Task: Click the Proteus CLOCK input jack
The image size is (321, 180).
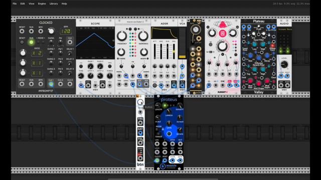Action: pos(157,160)
